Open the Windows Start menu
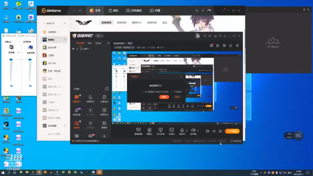This screenshot has width=313, height=176. tap(3, 172)
